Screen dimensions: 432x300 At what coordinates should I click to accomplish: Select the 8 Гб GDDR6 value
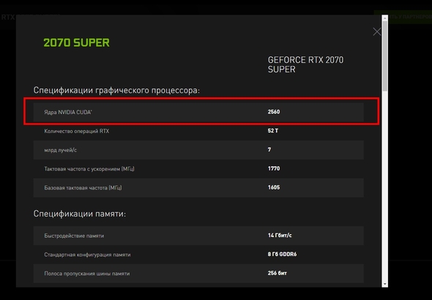(x=282, y=255)
